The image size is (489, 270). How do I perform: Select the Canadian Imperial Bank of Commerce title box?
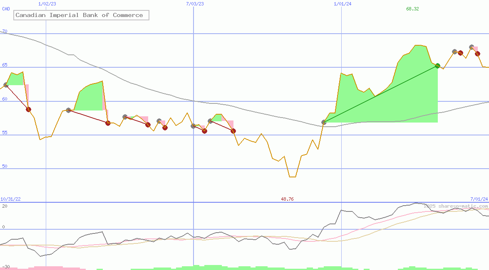81,15
